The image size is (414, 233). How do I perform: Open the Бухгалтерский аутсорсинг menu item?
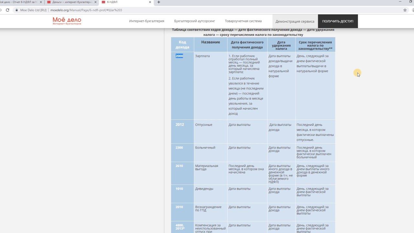tap(194, 21)
